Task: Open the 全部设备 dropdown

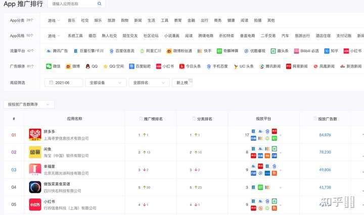Action: pos(106,83)
